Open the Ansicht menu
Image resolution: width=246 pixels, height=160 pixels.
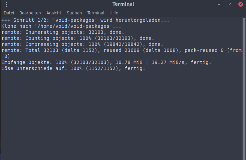click(x=54, y=13)
